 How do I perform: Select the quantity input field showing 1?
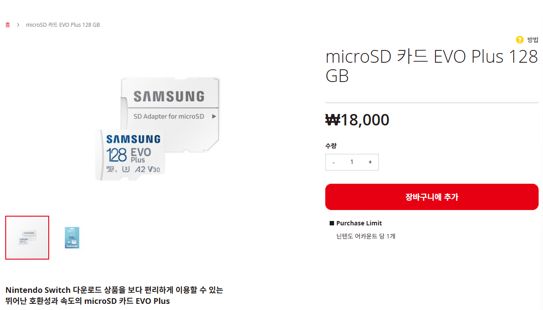(x=352, y=162)
